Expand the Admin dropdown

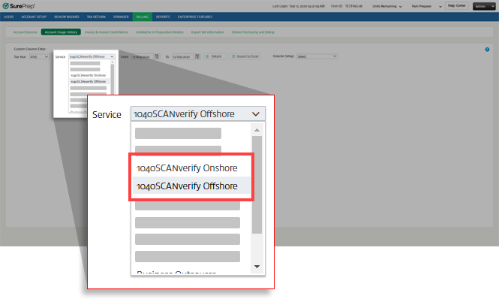point(484,6)
